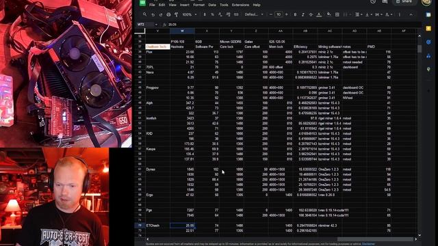Activate the paint format tool

pyautogui.click(x=177, y=14)
